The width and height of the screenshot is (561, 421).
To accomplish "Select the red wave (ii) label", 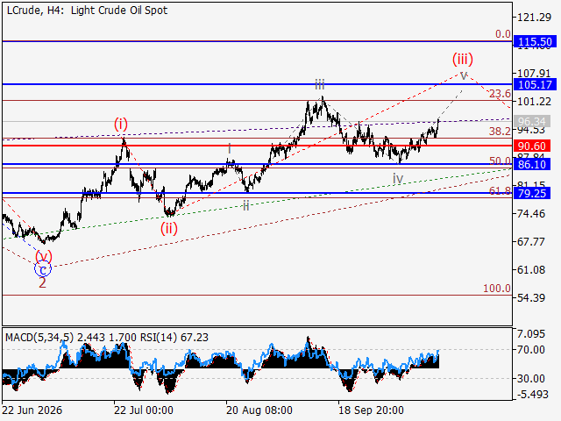I will [x=169, y=228].
